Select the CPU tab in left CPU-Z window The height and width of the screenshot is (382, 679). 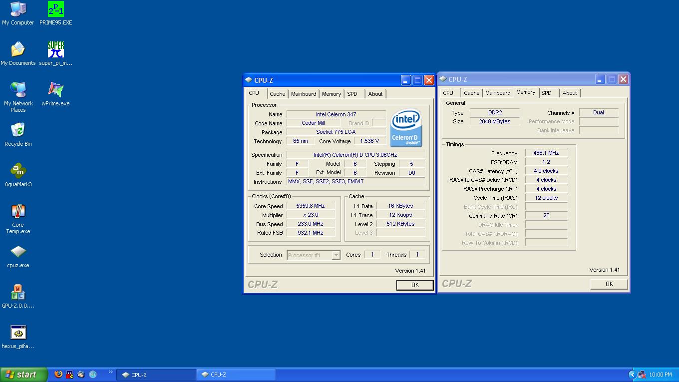click(254, 93)
